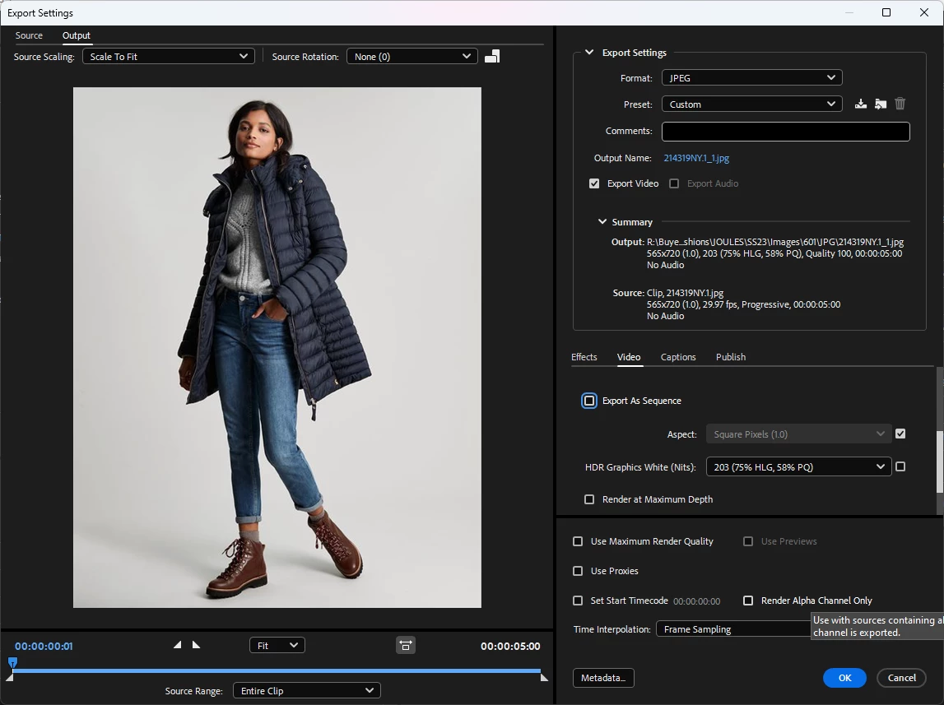The width and height of the screenshot is (944, 705).
Task: Switch to the Effects tab
Action: point(584,357)
